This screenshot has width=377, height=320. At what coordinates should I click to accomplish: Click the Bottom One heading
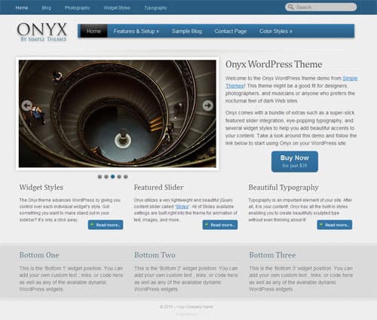(x=39, y=255)
